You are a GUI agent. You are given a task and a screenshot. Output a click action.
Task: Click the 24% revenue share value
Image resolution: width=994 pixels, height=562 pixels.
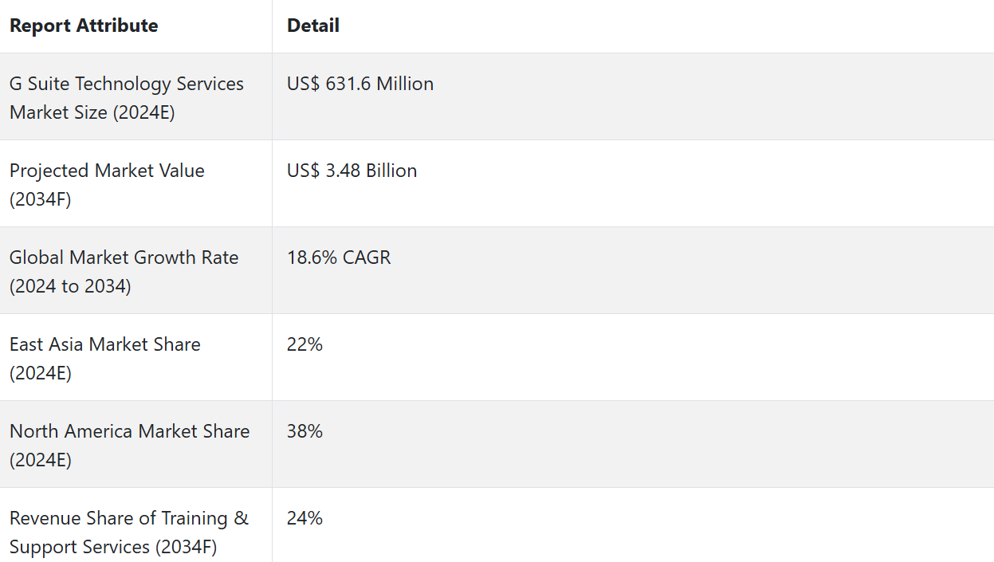pyautogui.click(x=304, y=518)
